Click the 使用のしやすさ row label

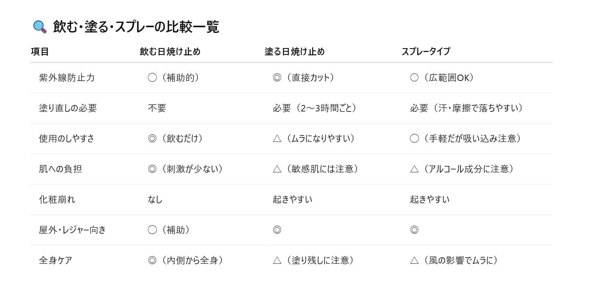67,139
